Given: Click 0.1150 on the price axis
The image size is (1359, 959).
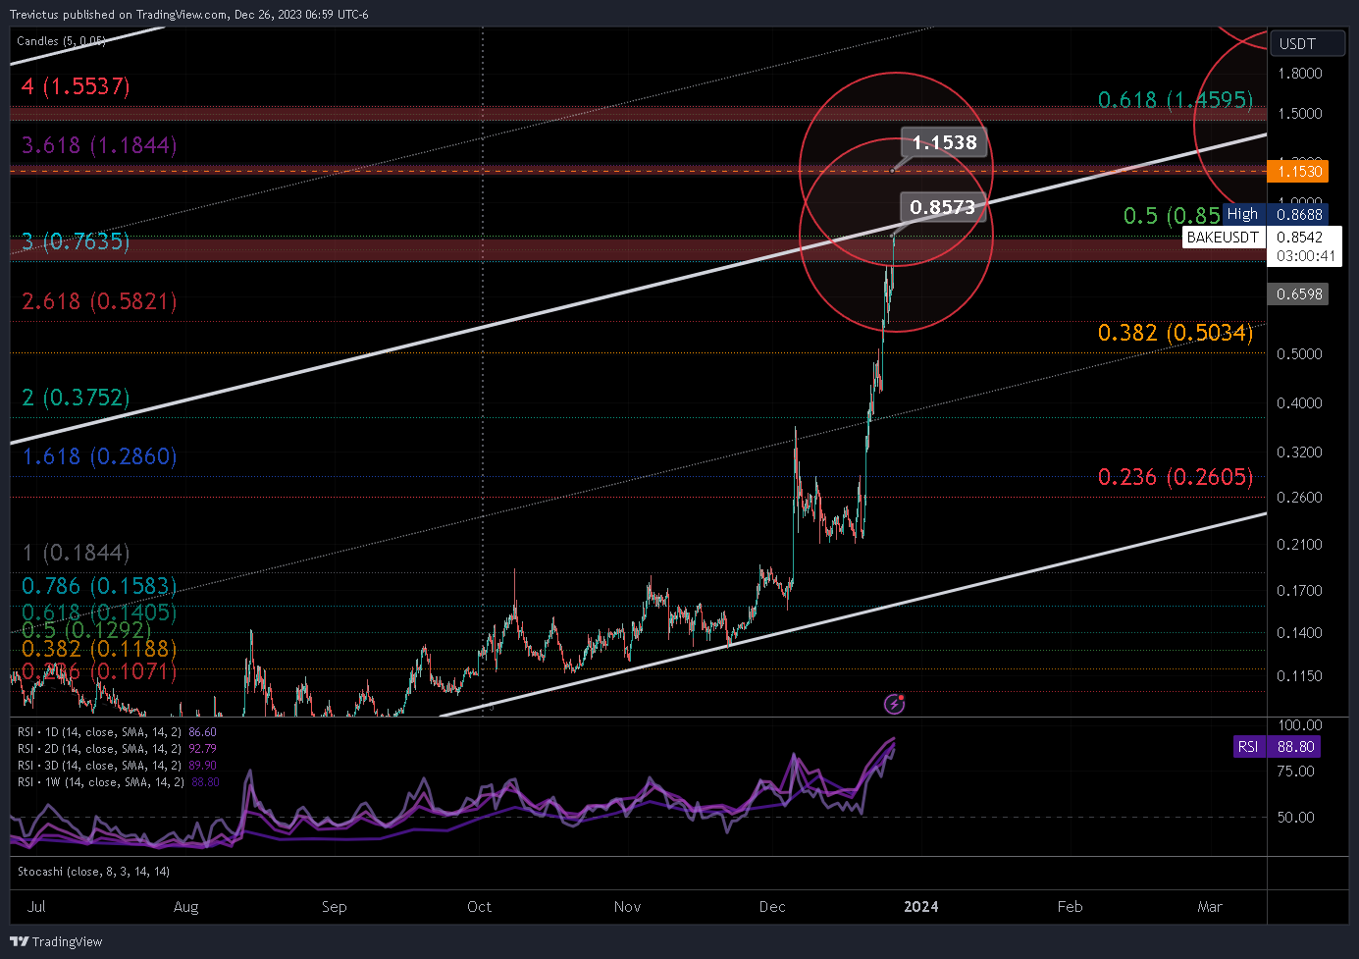Looking at the screenshot, I should click(x=1299, y=676).
